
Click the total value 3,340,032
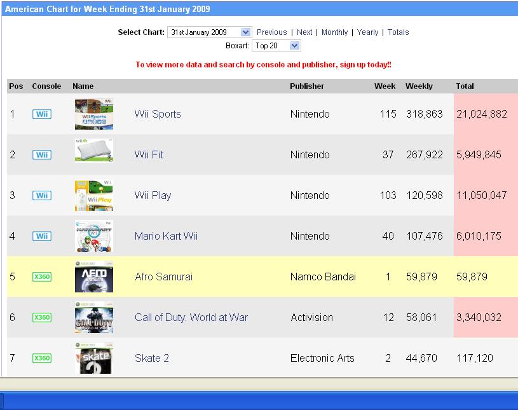click(479, 317)
